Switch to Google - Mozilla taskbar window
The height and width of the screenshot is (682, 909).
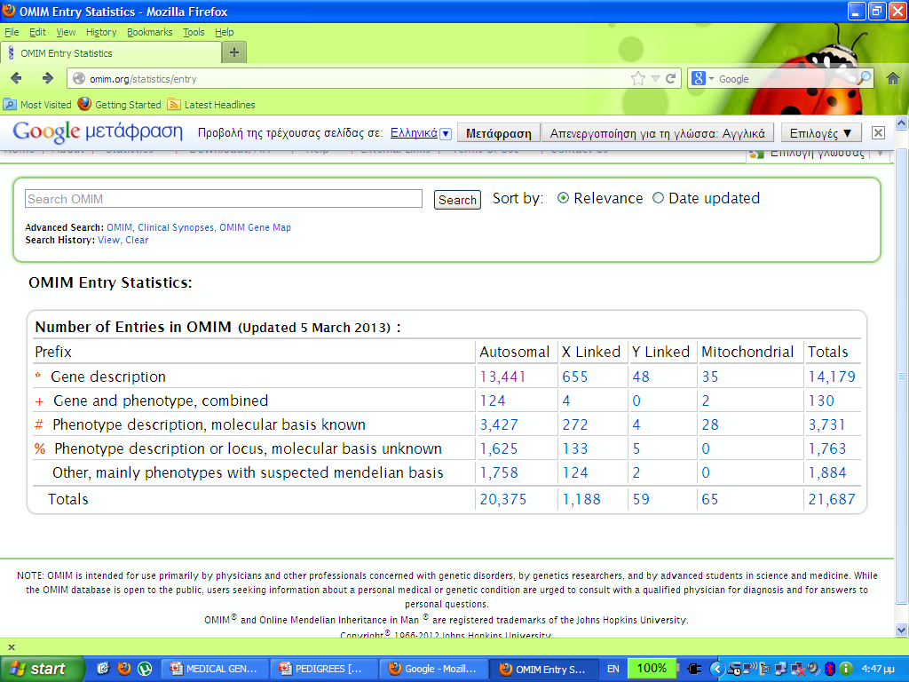(x=433, y=669)
